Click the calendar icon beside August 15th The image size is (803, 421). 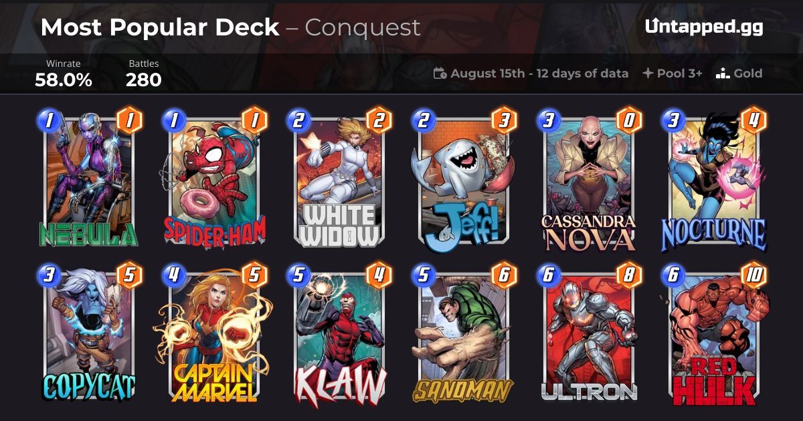tap(440, 74)
